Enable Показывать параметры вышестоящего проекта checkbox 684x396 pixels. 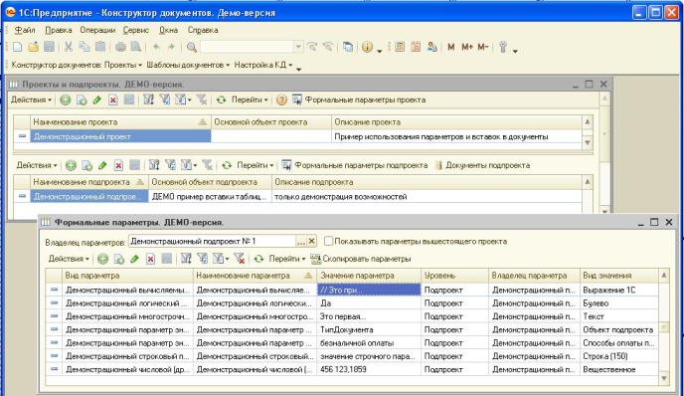tap(328, 241)
